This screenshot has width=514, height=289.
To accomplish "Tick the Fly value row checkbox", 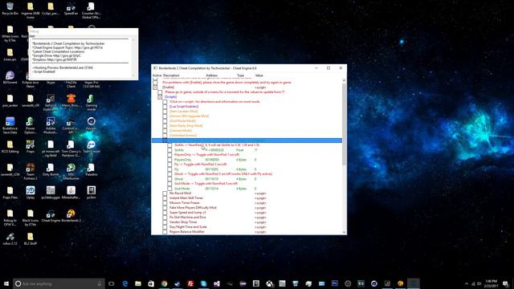I will (x=169, y=169).
